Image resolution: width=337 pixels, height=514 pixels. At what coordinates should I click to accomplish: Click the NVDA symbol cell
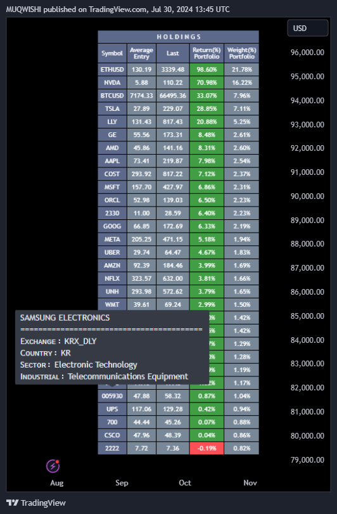(x=112, y=82)
